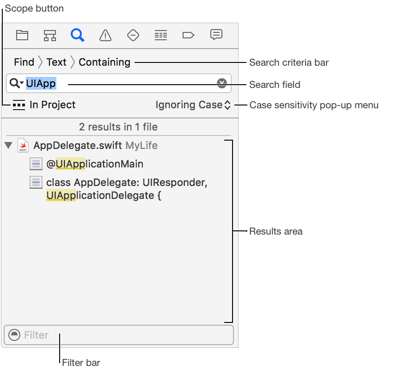The height and width of the screenshot is (371, 417).
Task: Click the Find criteria item
Action: click(x=24, y=62)
